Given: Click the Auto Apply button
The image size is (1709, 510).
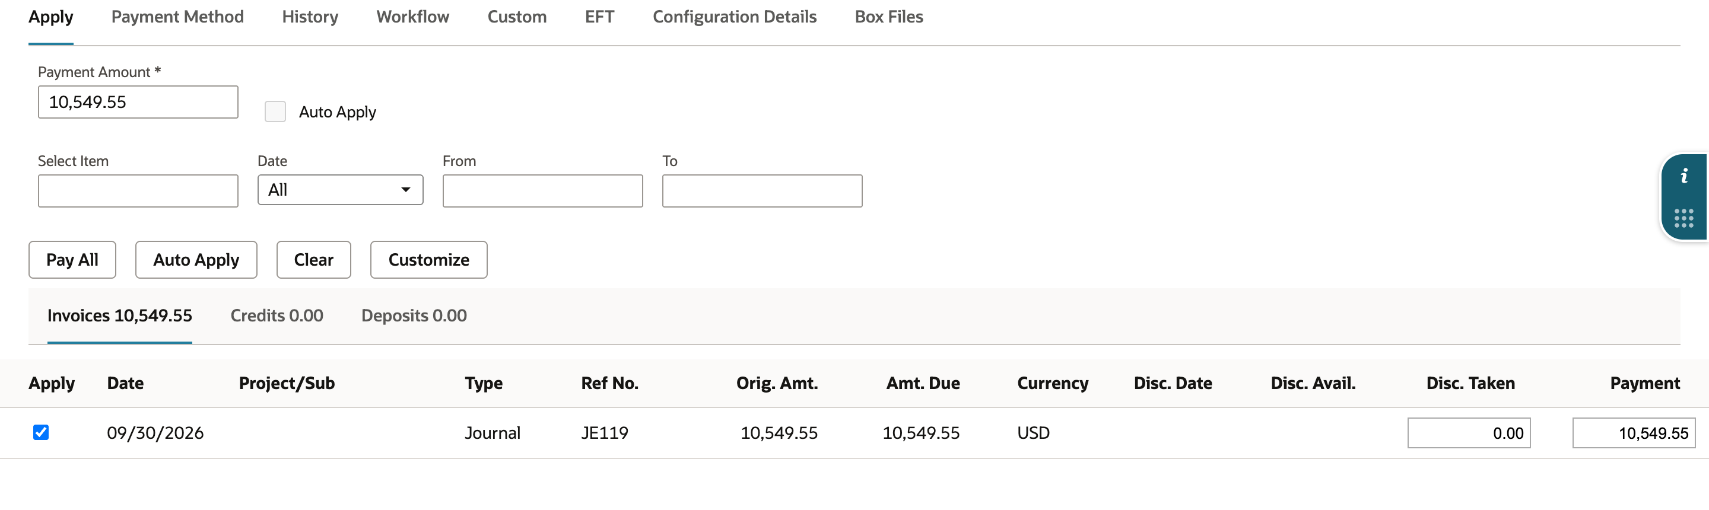Looking at the screenshot, I should coord(196,260).
